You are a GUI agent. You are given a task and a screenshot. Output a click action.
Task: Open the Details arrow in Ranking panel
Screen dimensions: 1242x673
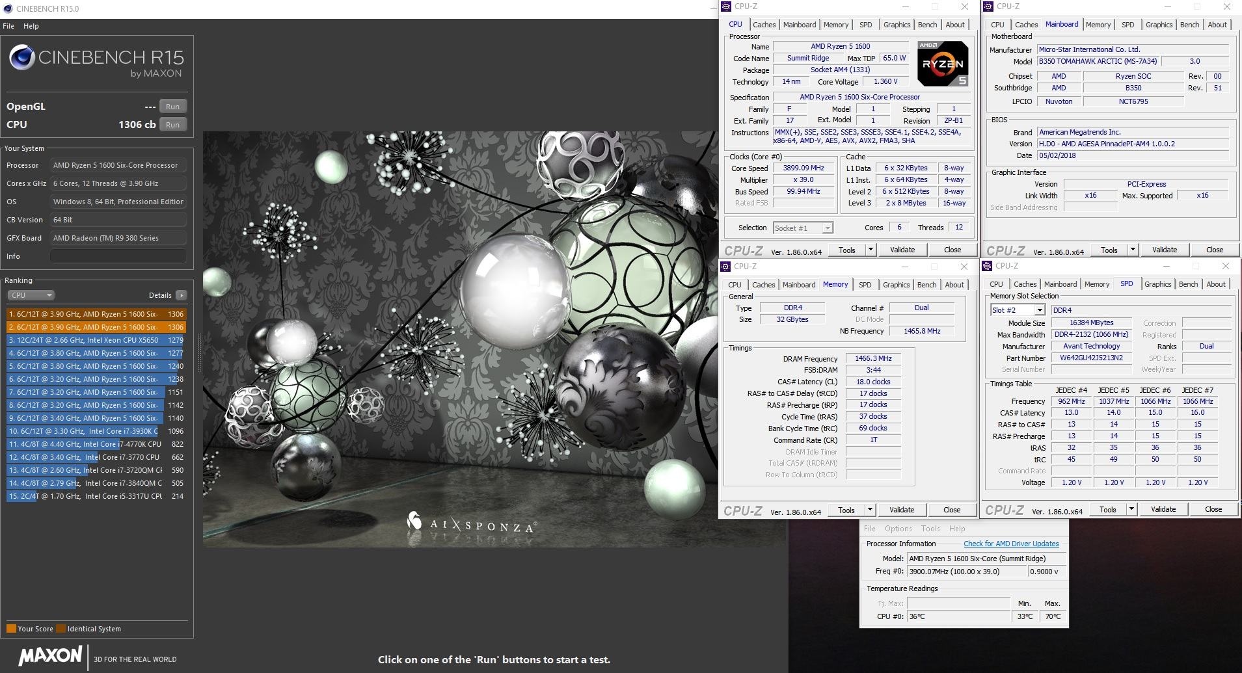[182, 295]
